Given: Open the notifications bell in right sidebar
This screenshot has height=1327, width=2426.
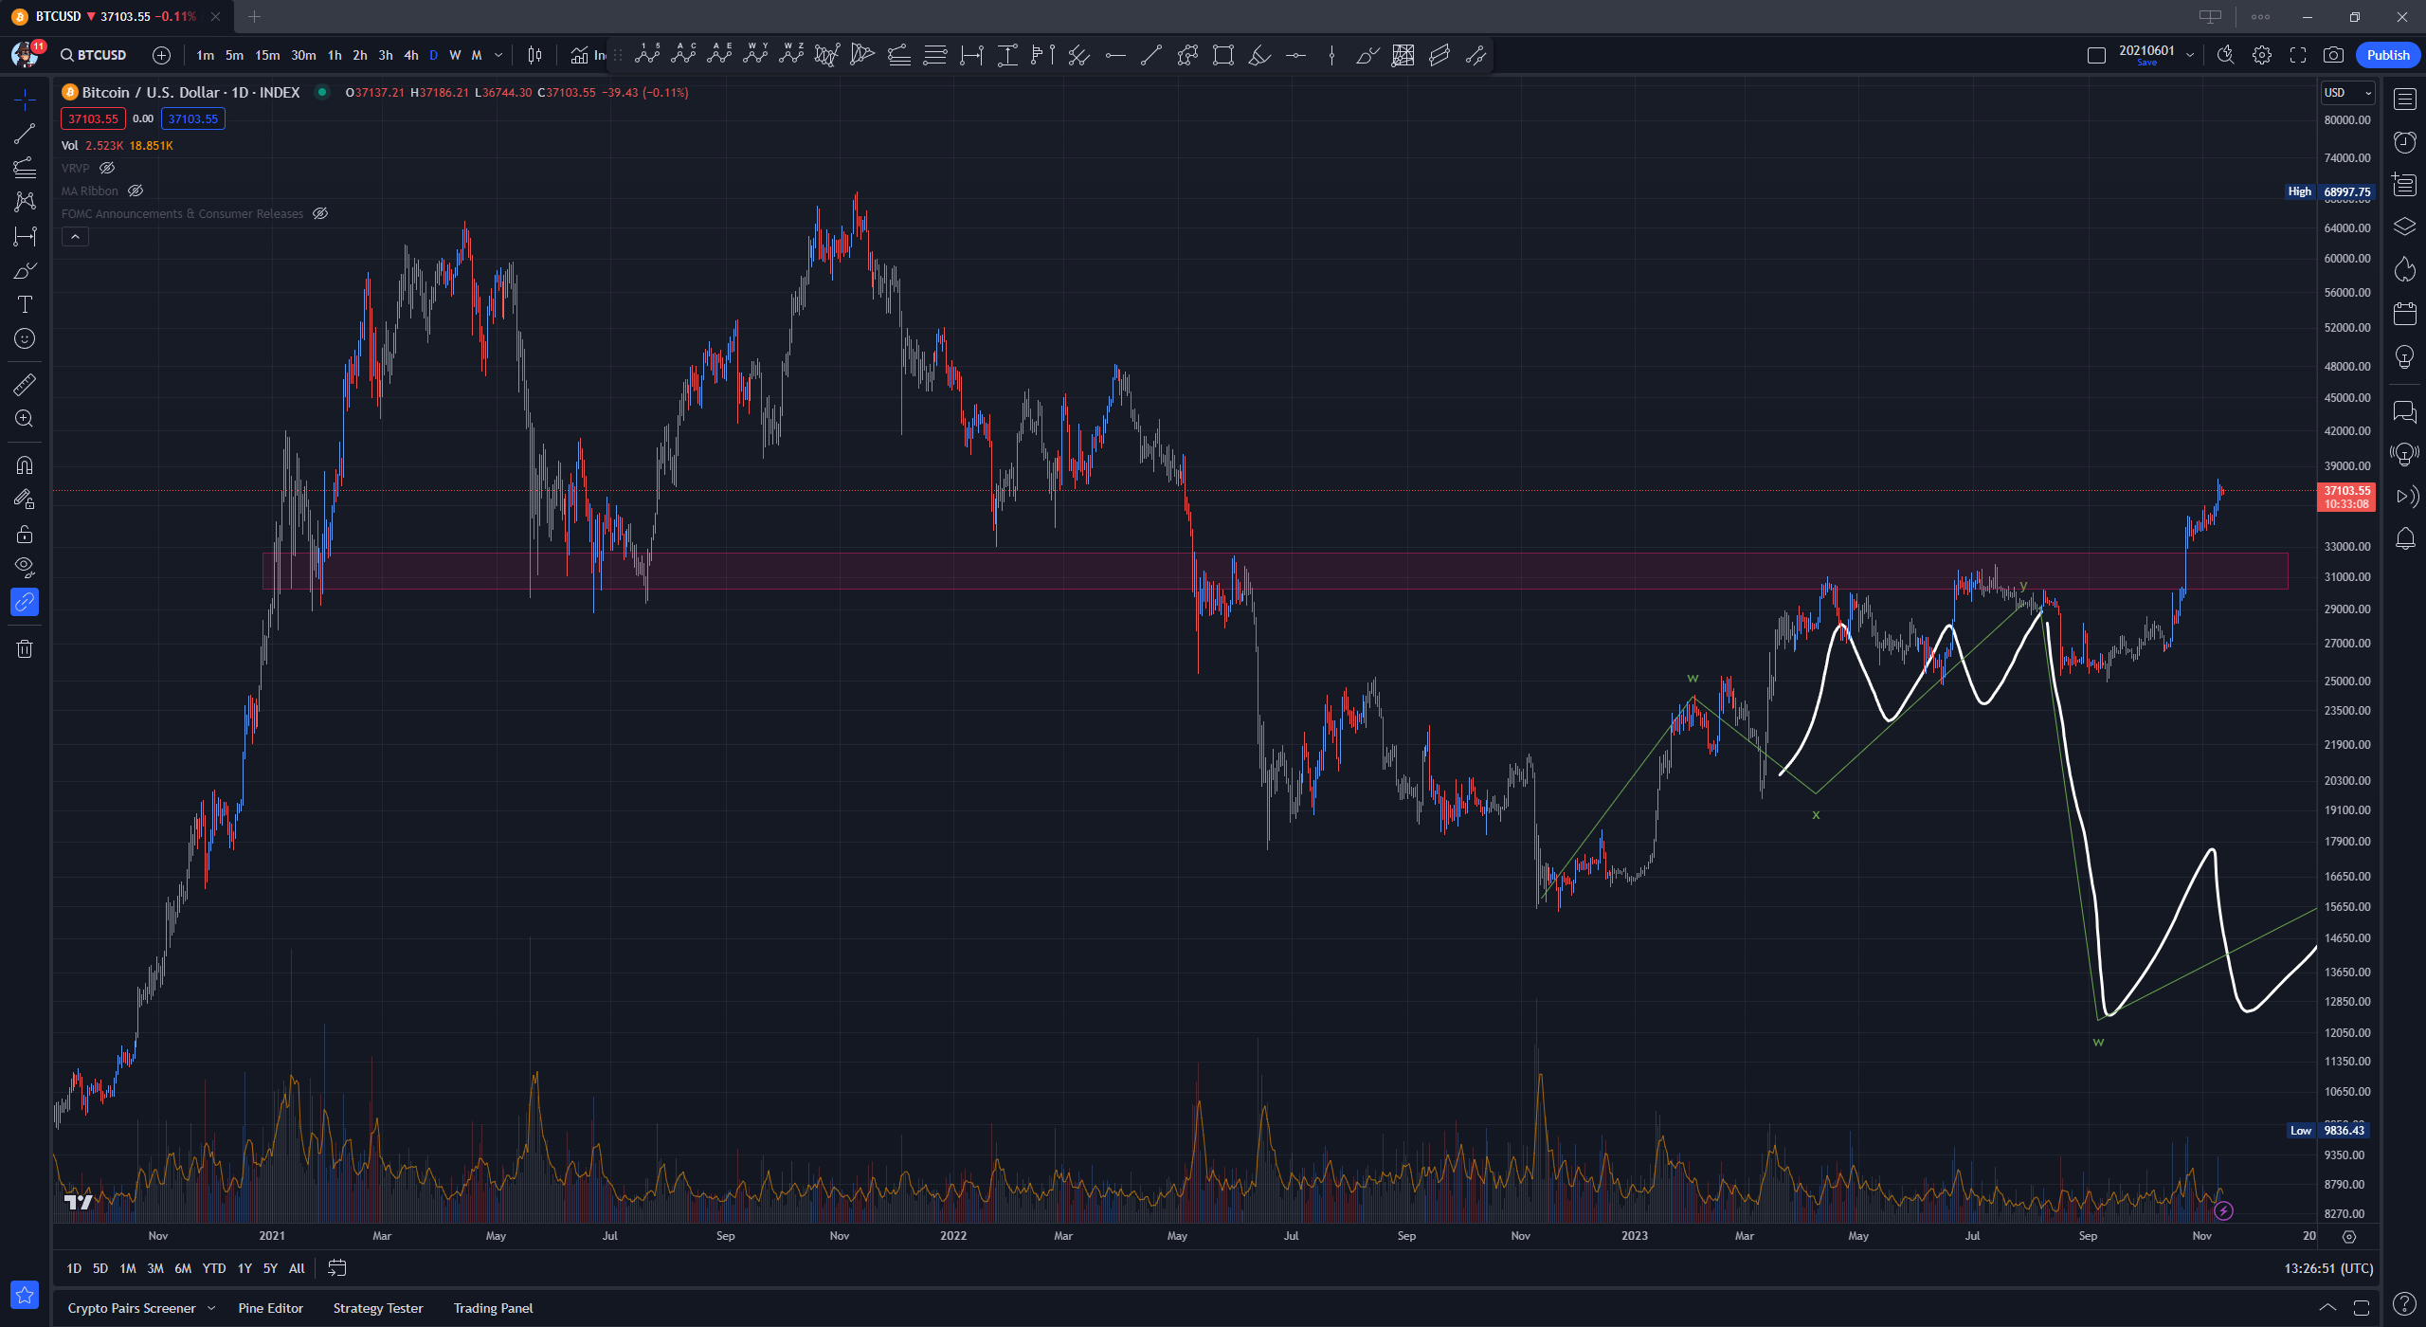Looking at the screenshot, I should 2405,539.
